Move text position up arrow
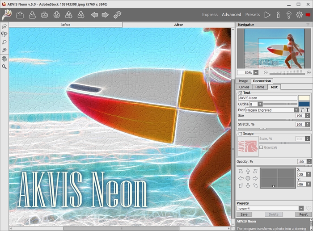This screenshot has width=313, height=231. (248, 171)
